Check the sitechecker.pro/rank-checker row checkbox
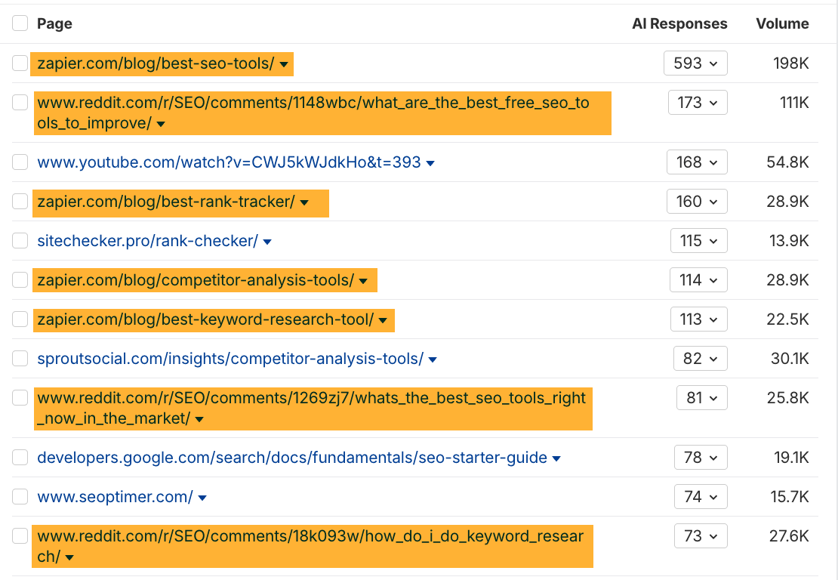 20,240
